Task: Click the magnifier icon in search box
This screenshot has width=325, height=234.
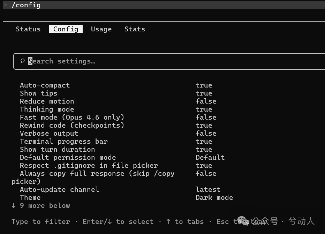Action: [x=22, y=61]
